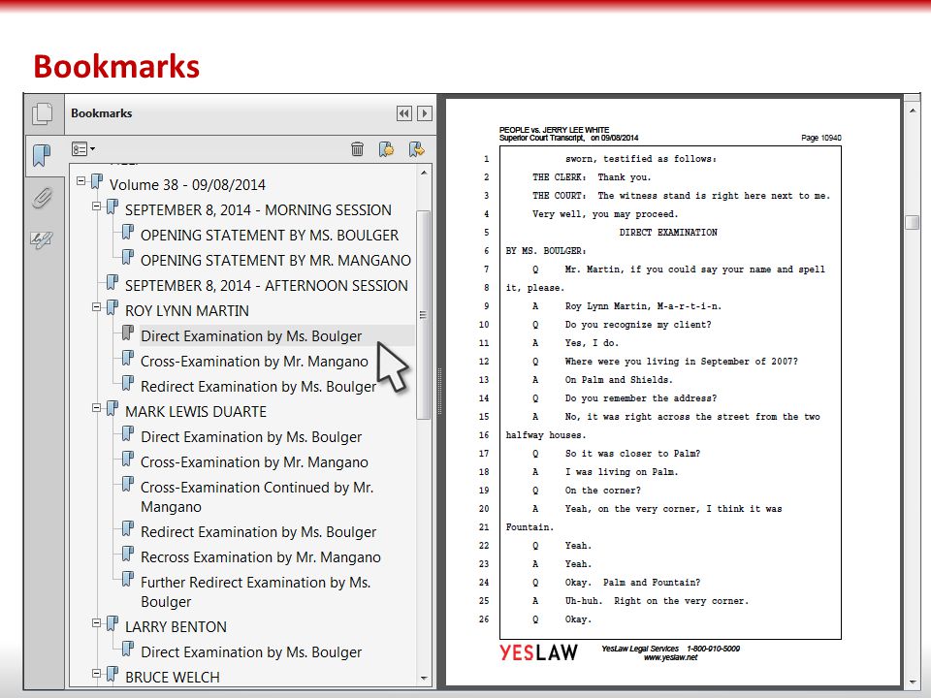Click the www.yeslaw.net link in footer
This screenshot has height=698, width=931.
pos(670,657)
